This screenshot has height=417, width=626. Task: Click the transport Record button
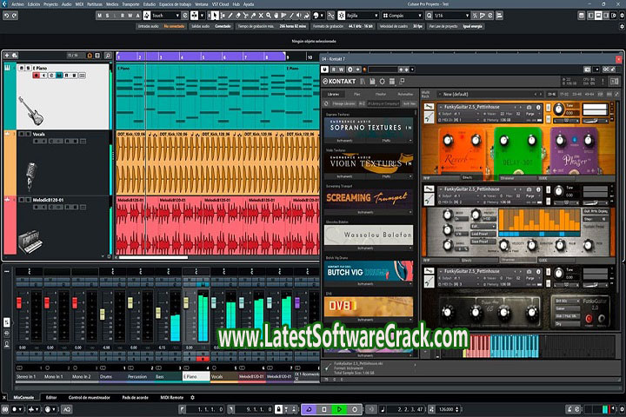(355, 409)
